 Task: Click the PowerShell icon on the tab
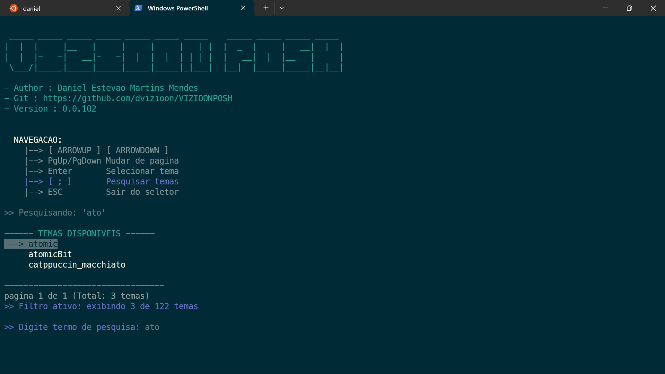coord(138,8)
